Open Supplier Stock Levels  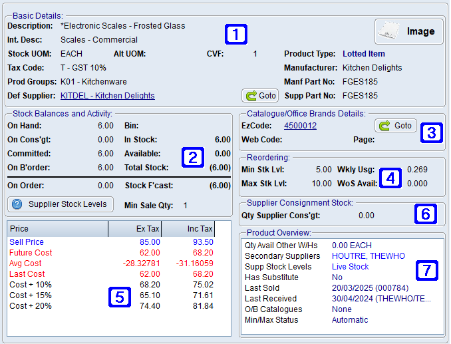point(59,204)
